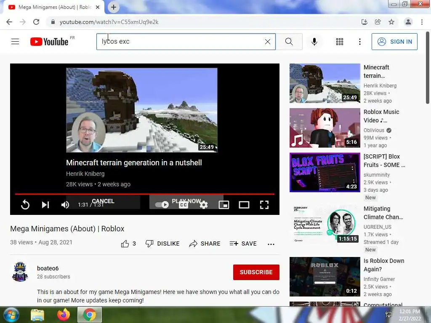Click UGREEN_US channel name
The image size is (431, 323).
(378, 227)
